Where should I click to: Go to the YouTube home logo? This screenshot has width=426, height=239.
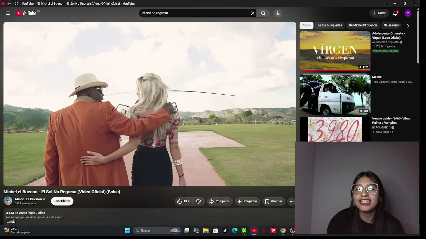[26, 13]
